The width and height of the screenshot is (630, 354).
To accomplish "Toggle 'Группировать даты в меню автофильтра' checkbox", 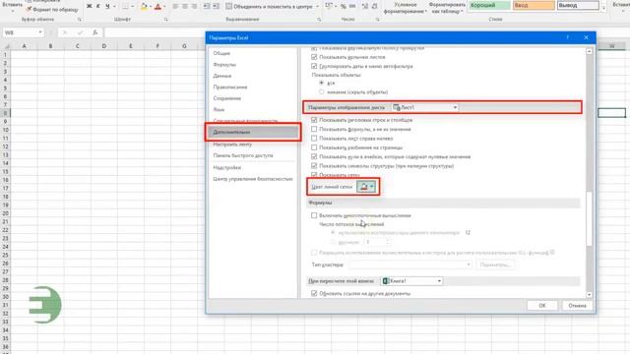I will point(314,66).
